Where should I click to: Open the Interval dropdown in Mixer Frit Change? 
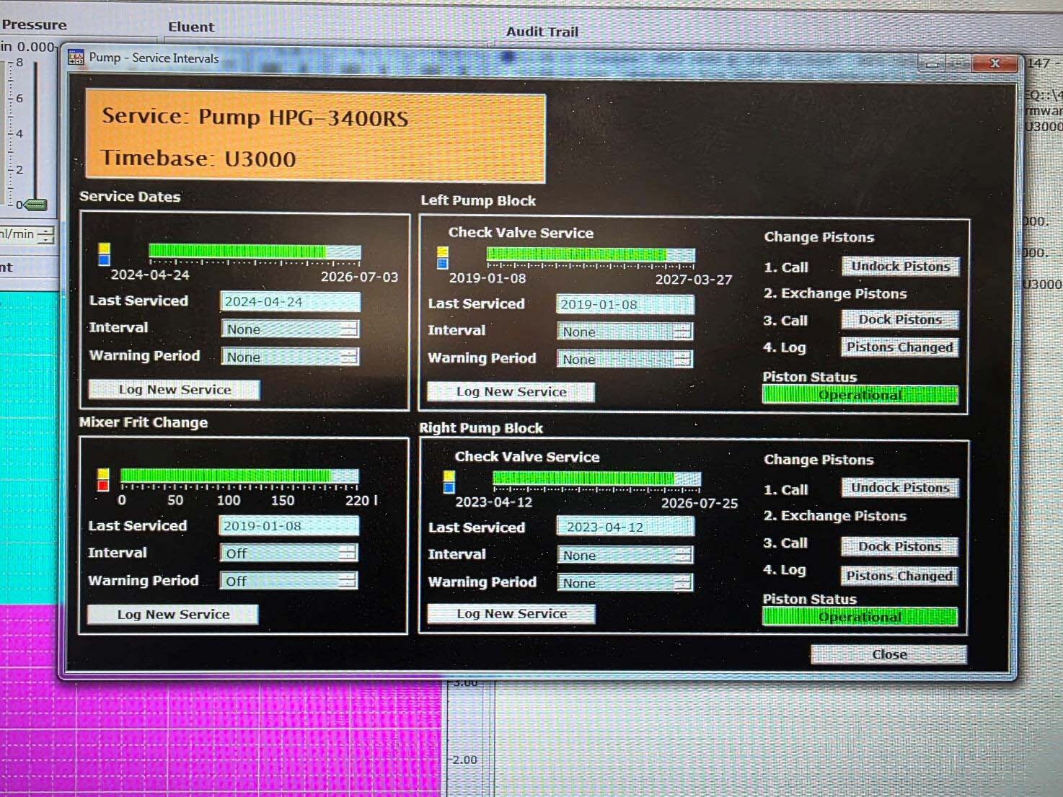pyautogui.click(x=288, y=553)
